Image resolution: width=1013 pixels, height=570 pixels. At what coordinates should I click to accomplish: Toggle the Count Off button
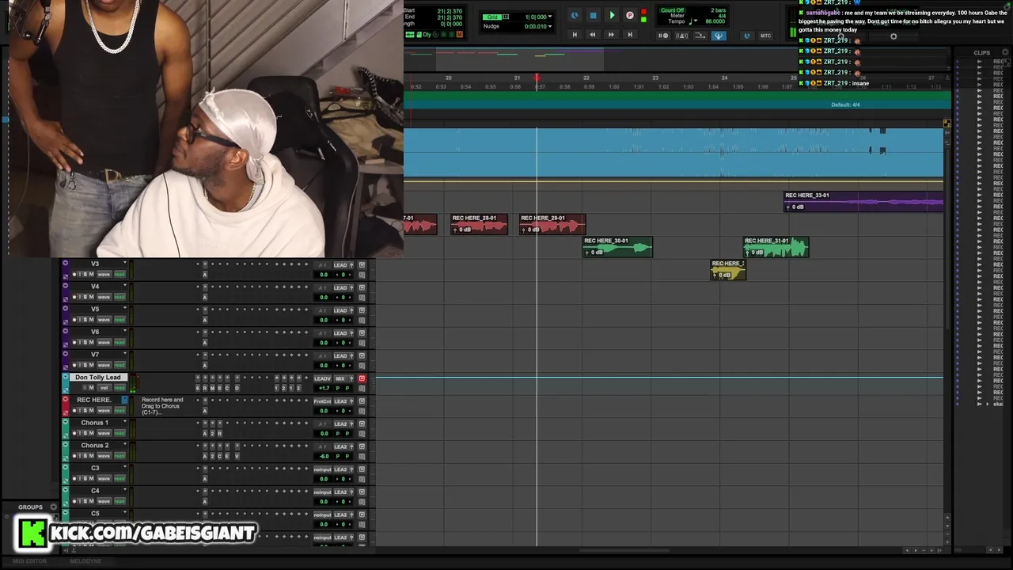tap(672, 10)
